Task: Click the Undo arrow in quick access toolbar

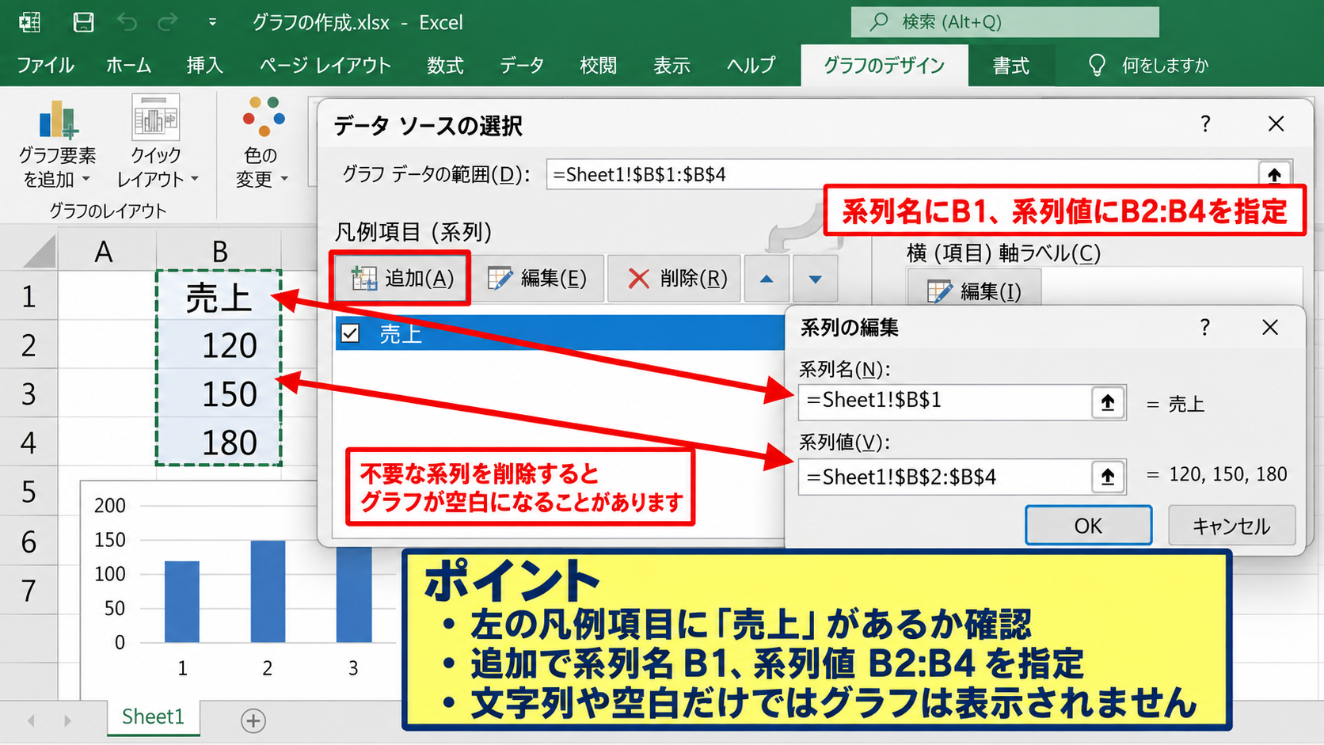Action: tap(127, 22)
